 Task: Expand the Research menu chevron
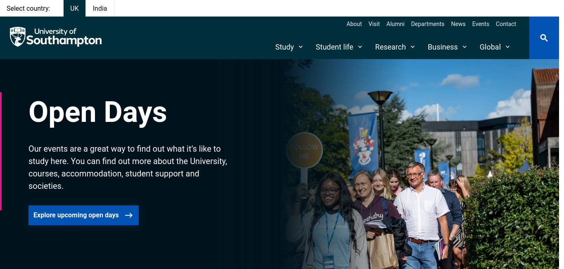point(412,47)
